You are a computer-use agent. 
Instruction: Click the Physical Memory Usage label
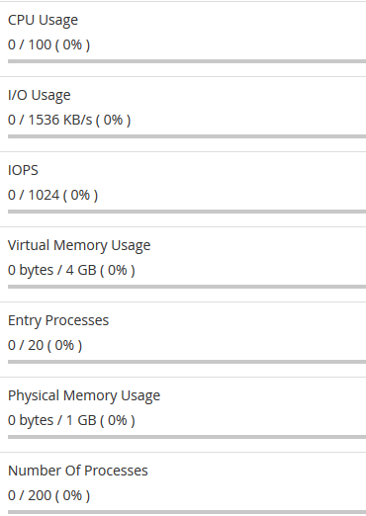tap(84, 395)
